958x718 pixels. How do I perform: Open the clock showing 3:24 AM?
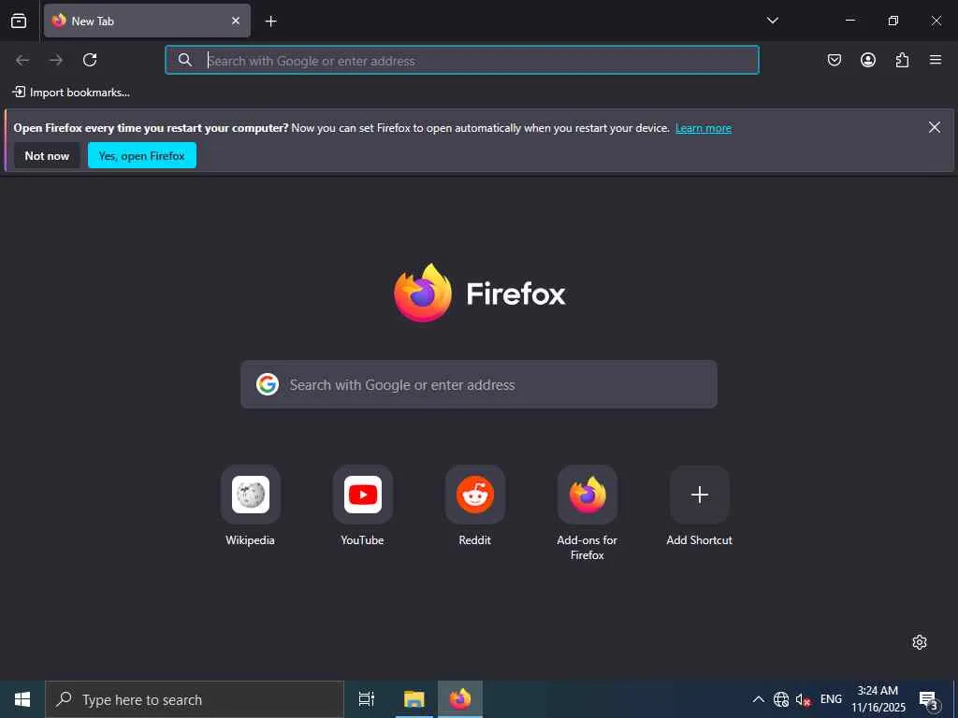pos(878,699)
